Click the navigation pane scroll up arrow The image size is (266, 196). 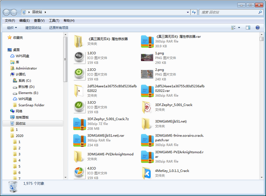tap(66, 35)
